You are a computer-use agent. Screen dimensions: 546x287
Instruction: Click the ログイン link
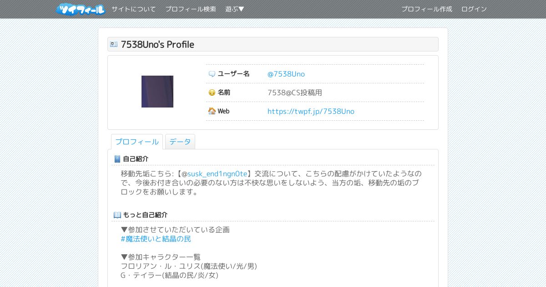point(474,9)
